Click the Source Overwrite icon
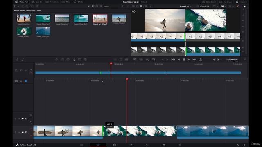The width and height of the screenshot is (262, 147). click(x=85, y=60)
